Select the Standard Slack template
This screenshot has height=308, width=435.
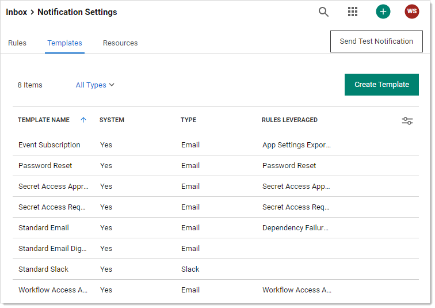click(x=44, y=269)
